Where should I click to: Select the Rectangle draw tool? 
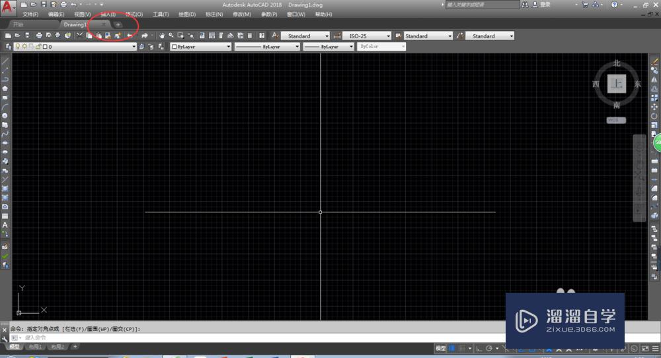(5, 98)
